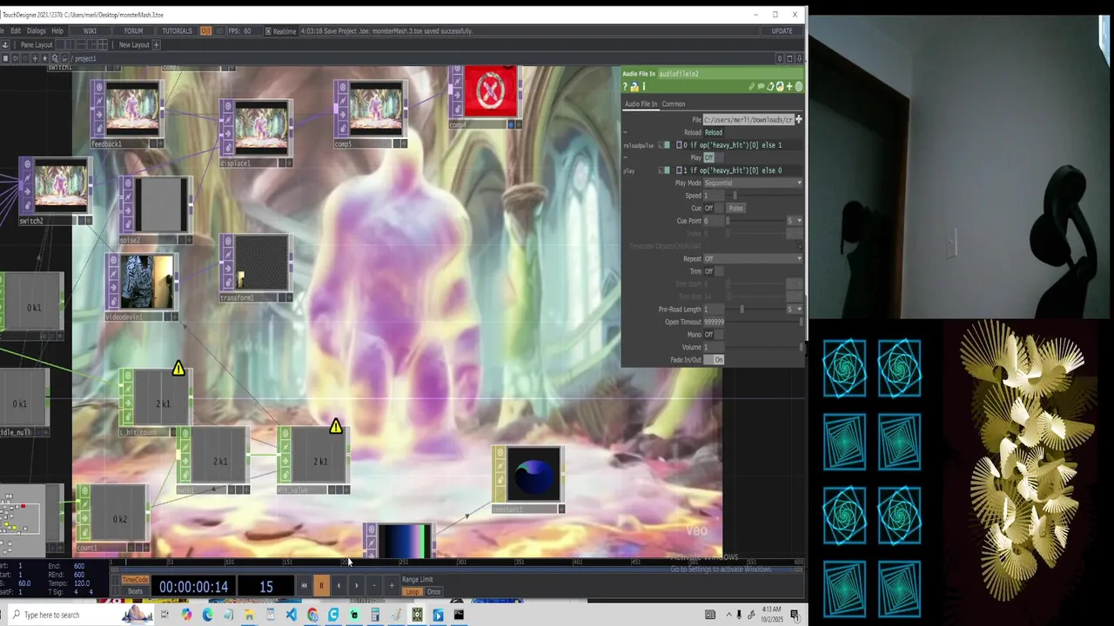Toggle Fade In/Out On switch

coord(714,360)
